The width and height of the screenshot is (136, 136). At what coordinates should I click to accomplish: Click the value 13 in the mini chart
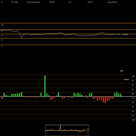click(x=88, y=129)
